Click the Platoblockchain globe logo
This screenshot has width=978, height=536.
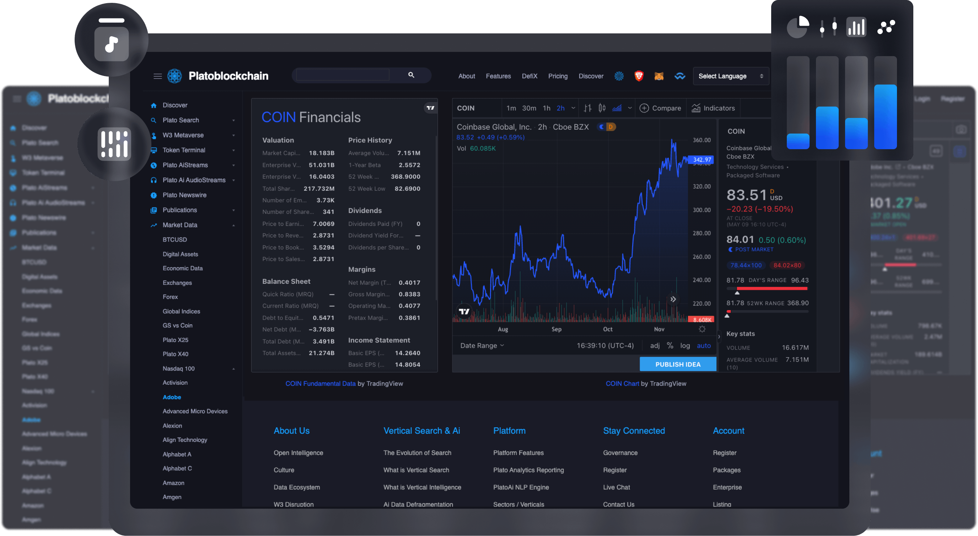[174, 76]
